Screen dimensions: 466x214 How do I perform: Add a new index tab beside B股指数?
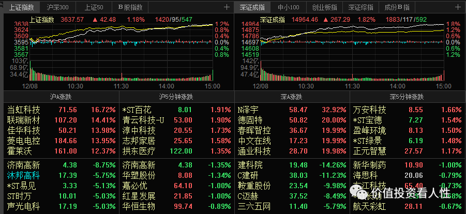227,7
